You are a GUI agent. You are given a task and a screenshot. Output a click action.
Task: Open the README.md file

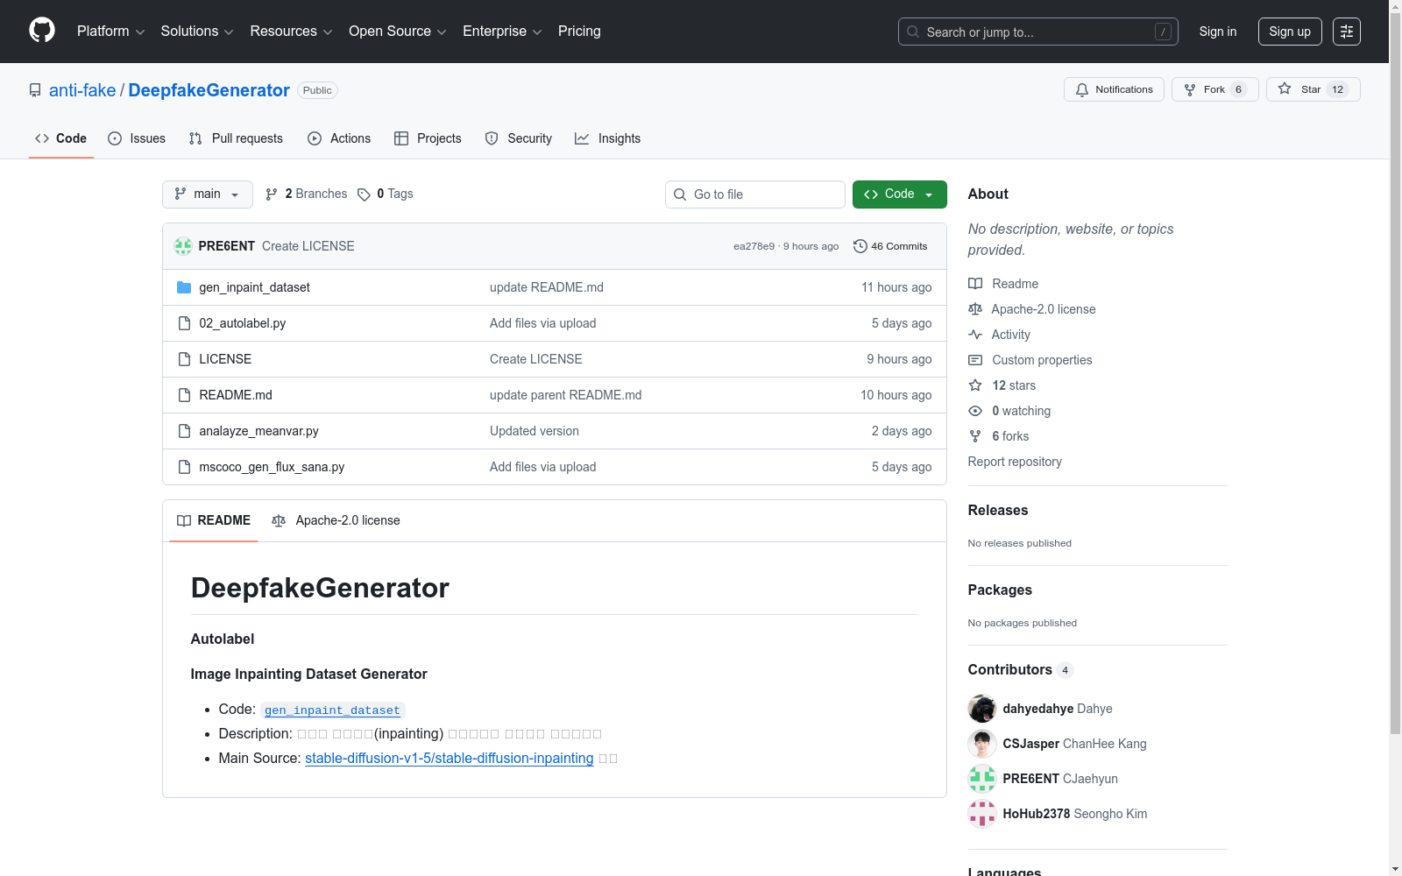click(x=236, y=395)
